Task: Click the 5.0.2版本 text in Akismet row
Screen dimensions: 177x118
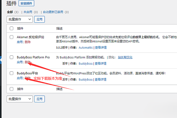Action: (x=62, y=48)
